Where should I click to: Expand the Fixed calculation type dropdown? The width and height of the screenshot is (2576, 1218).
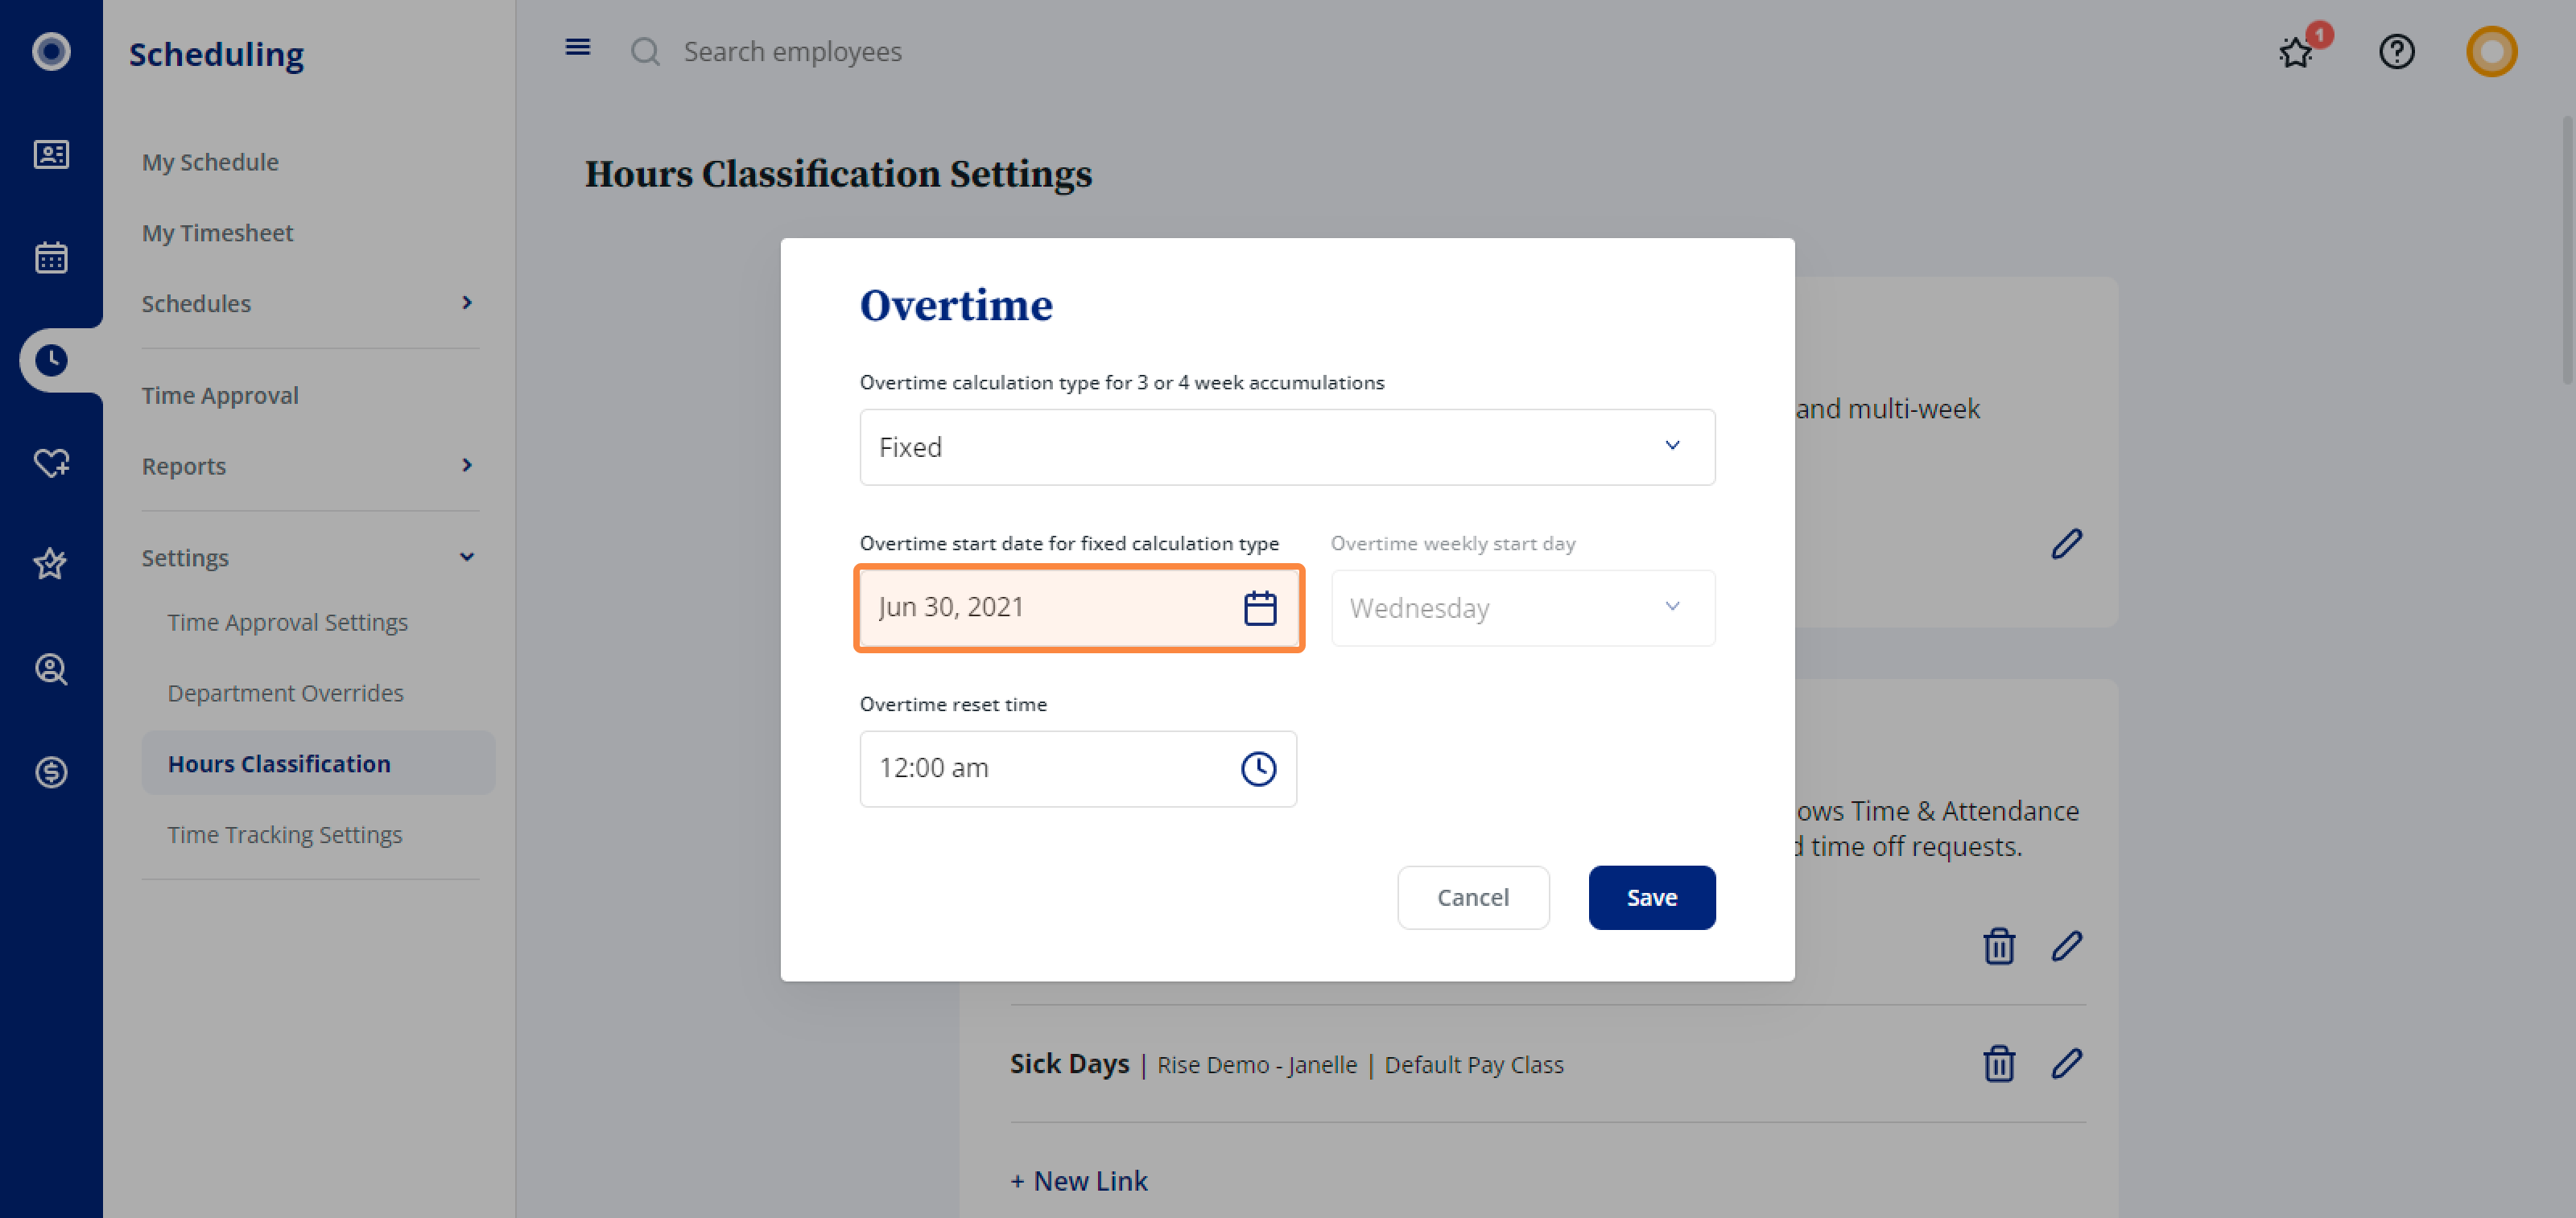pos(1287,446)
